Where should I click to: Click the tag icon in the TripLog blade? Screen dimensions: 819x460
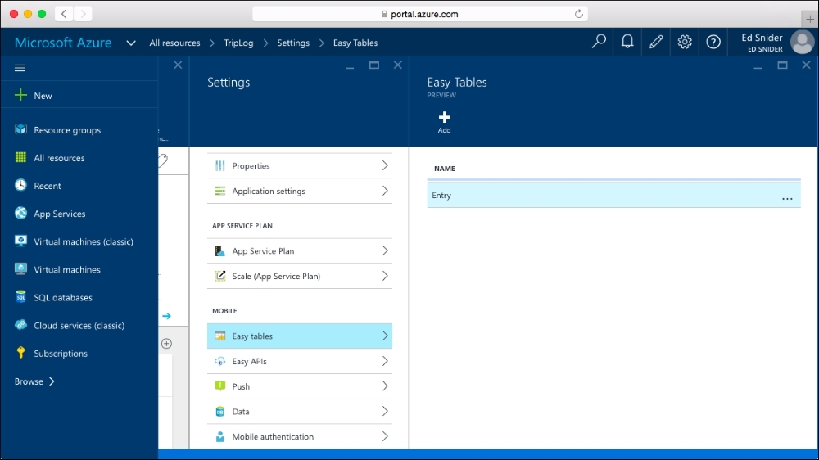[163, 160]
